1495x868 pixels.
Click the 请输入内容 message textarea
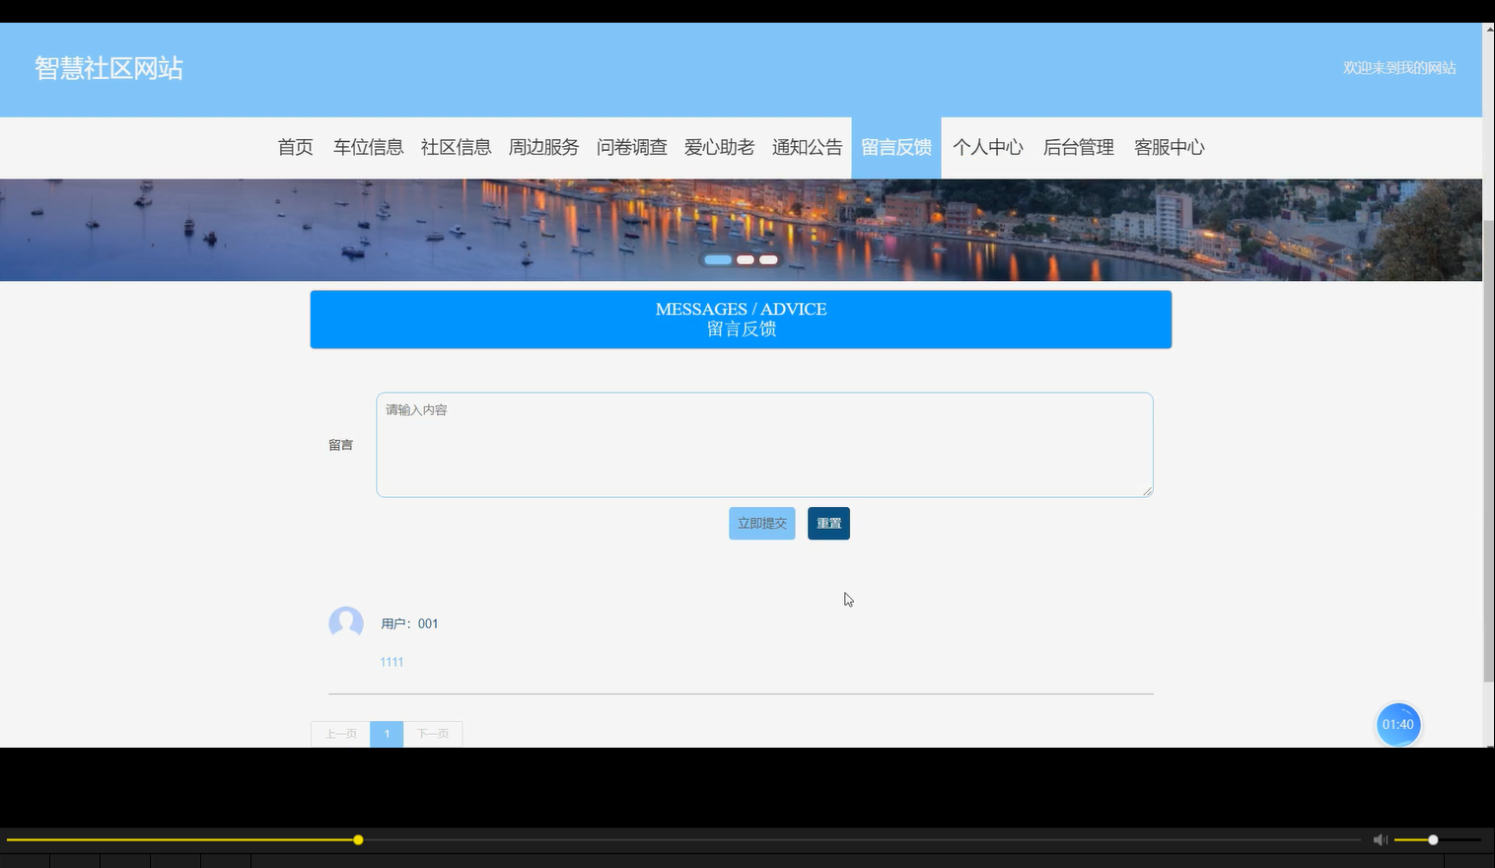coord(763,444)
